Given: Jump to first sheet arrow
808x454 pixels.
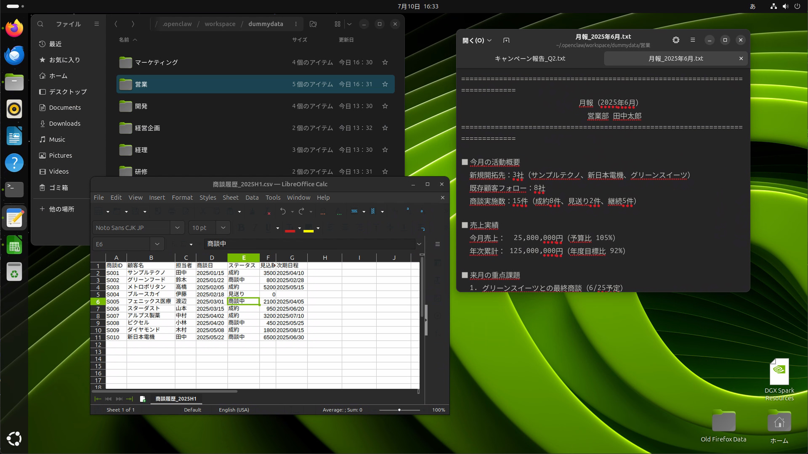Looking at the screenshot, I should pyautogui.click(x=98, y=399).
